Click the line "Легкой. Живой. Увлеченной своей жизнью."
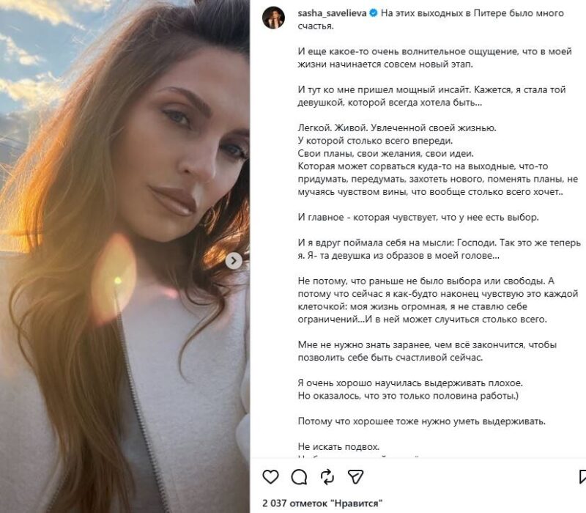The width and height of the screenshot is (586, 513). point(397,128)
